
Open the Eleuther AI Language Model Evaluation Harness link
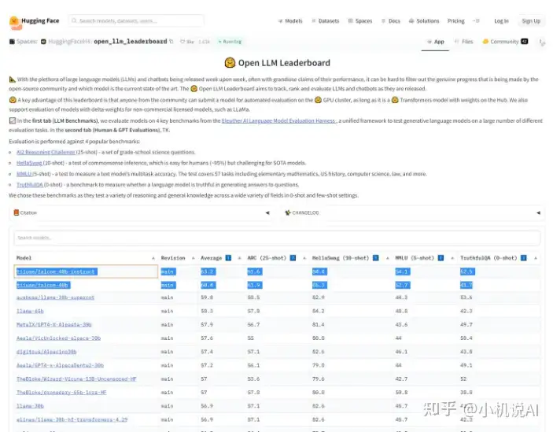point(278,120)
